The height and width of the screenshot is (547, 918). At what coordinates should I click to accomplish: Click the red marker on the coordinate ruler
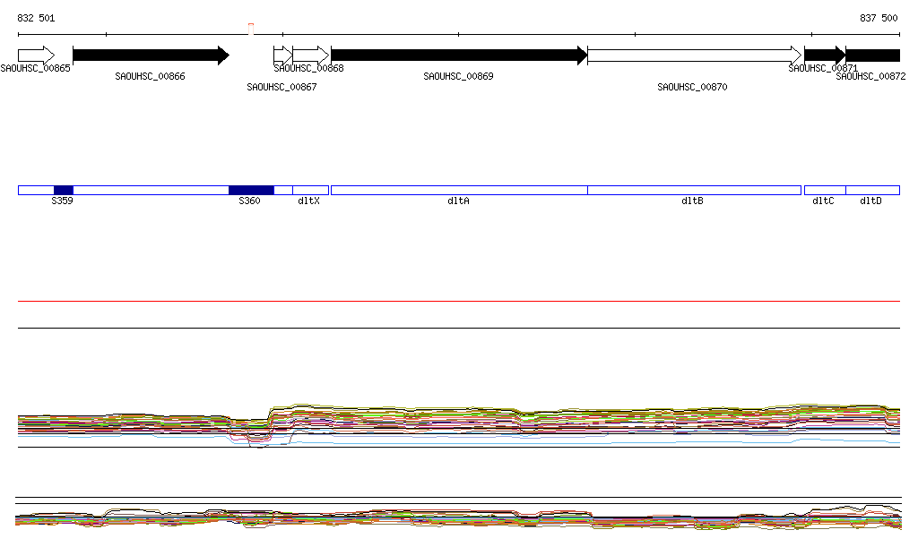point(251,29)
